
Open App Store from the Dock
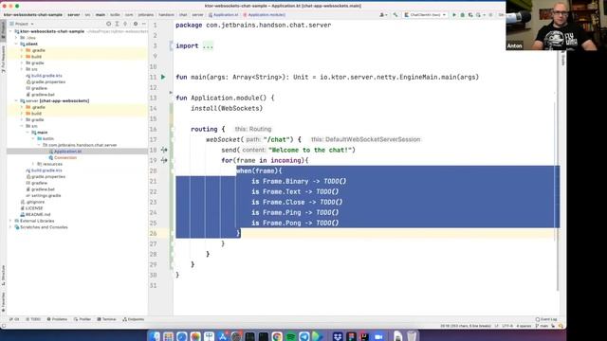pyautogui.click(x=223, y=336)
